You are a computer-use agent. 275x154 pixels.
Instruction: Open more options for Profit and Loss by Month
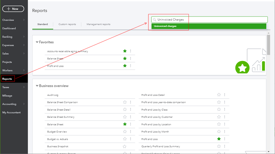(x=225, y=131)
